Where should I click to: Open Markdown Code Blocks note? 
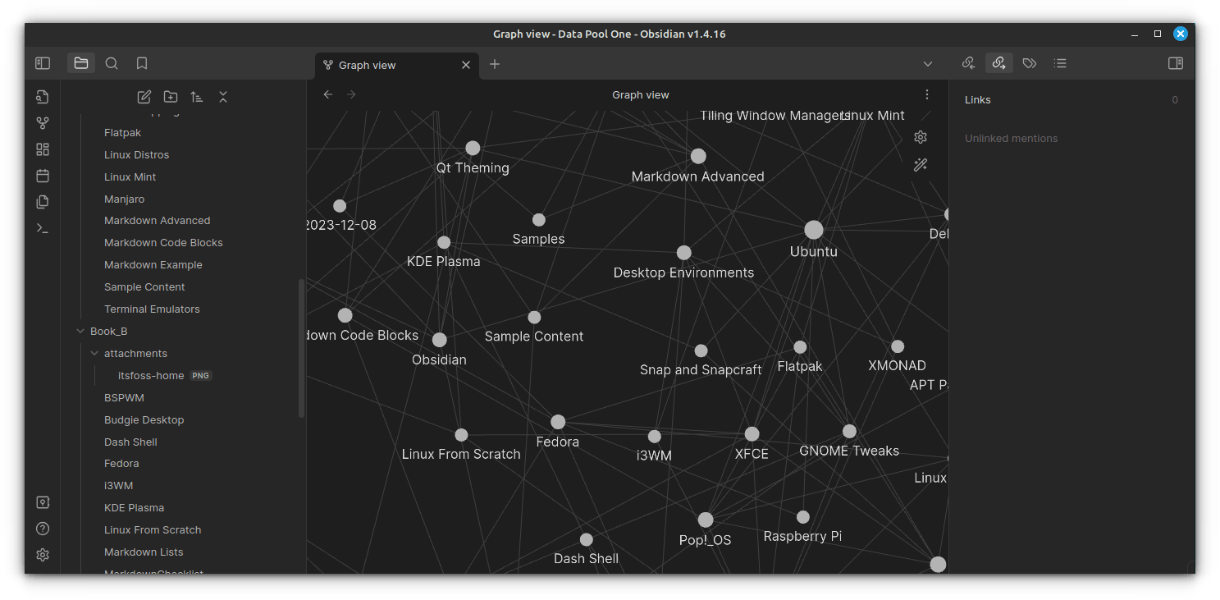coord(163,243)
